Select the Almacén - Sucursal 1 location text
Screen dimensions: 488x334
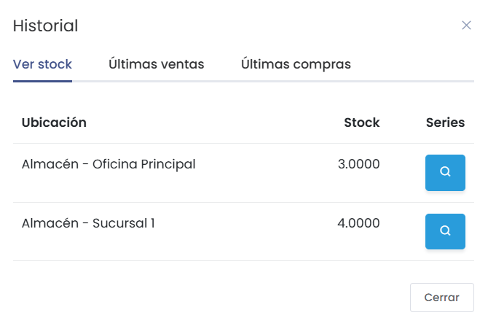pos(88,223)
